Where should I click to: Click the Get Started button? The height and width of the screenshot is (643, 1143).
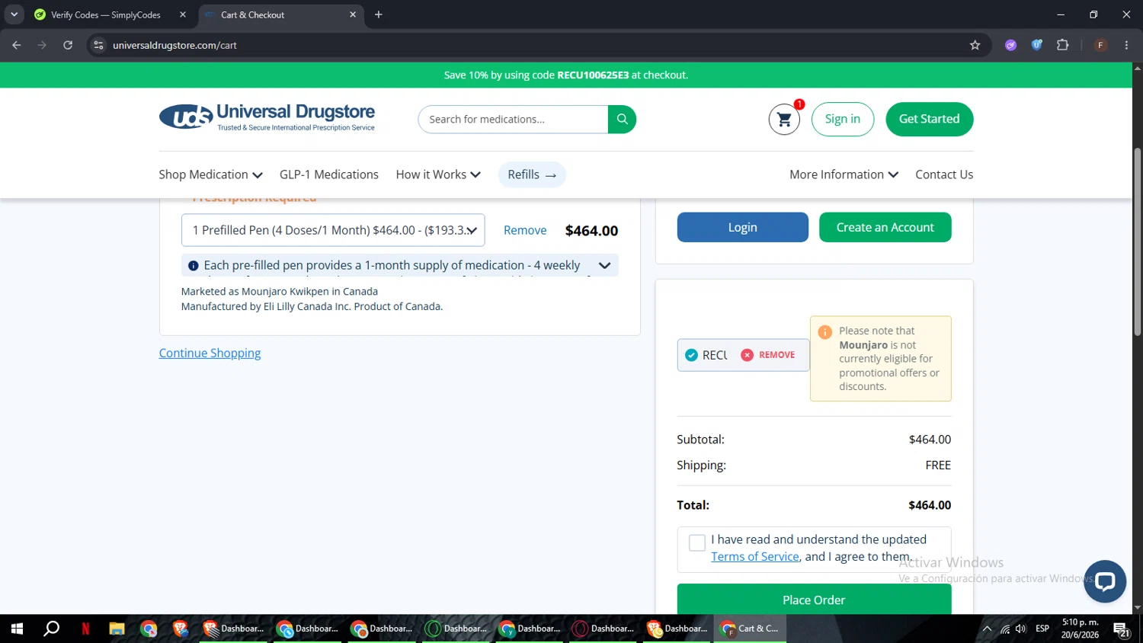point(930,120)
